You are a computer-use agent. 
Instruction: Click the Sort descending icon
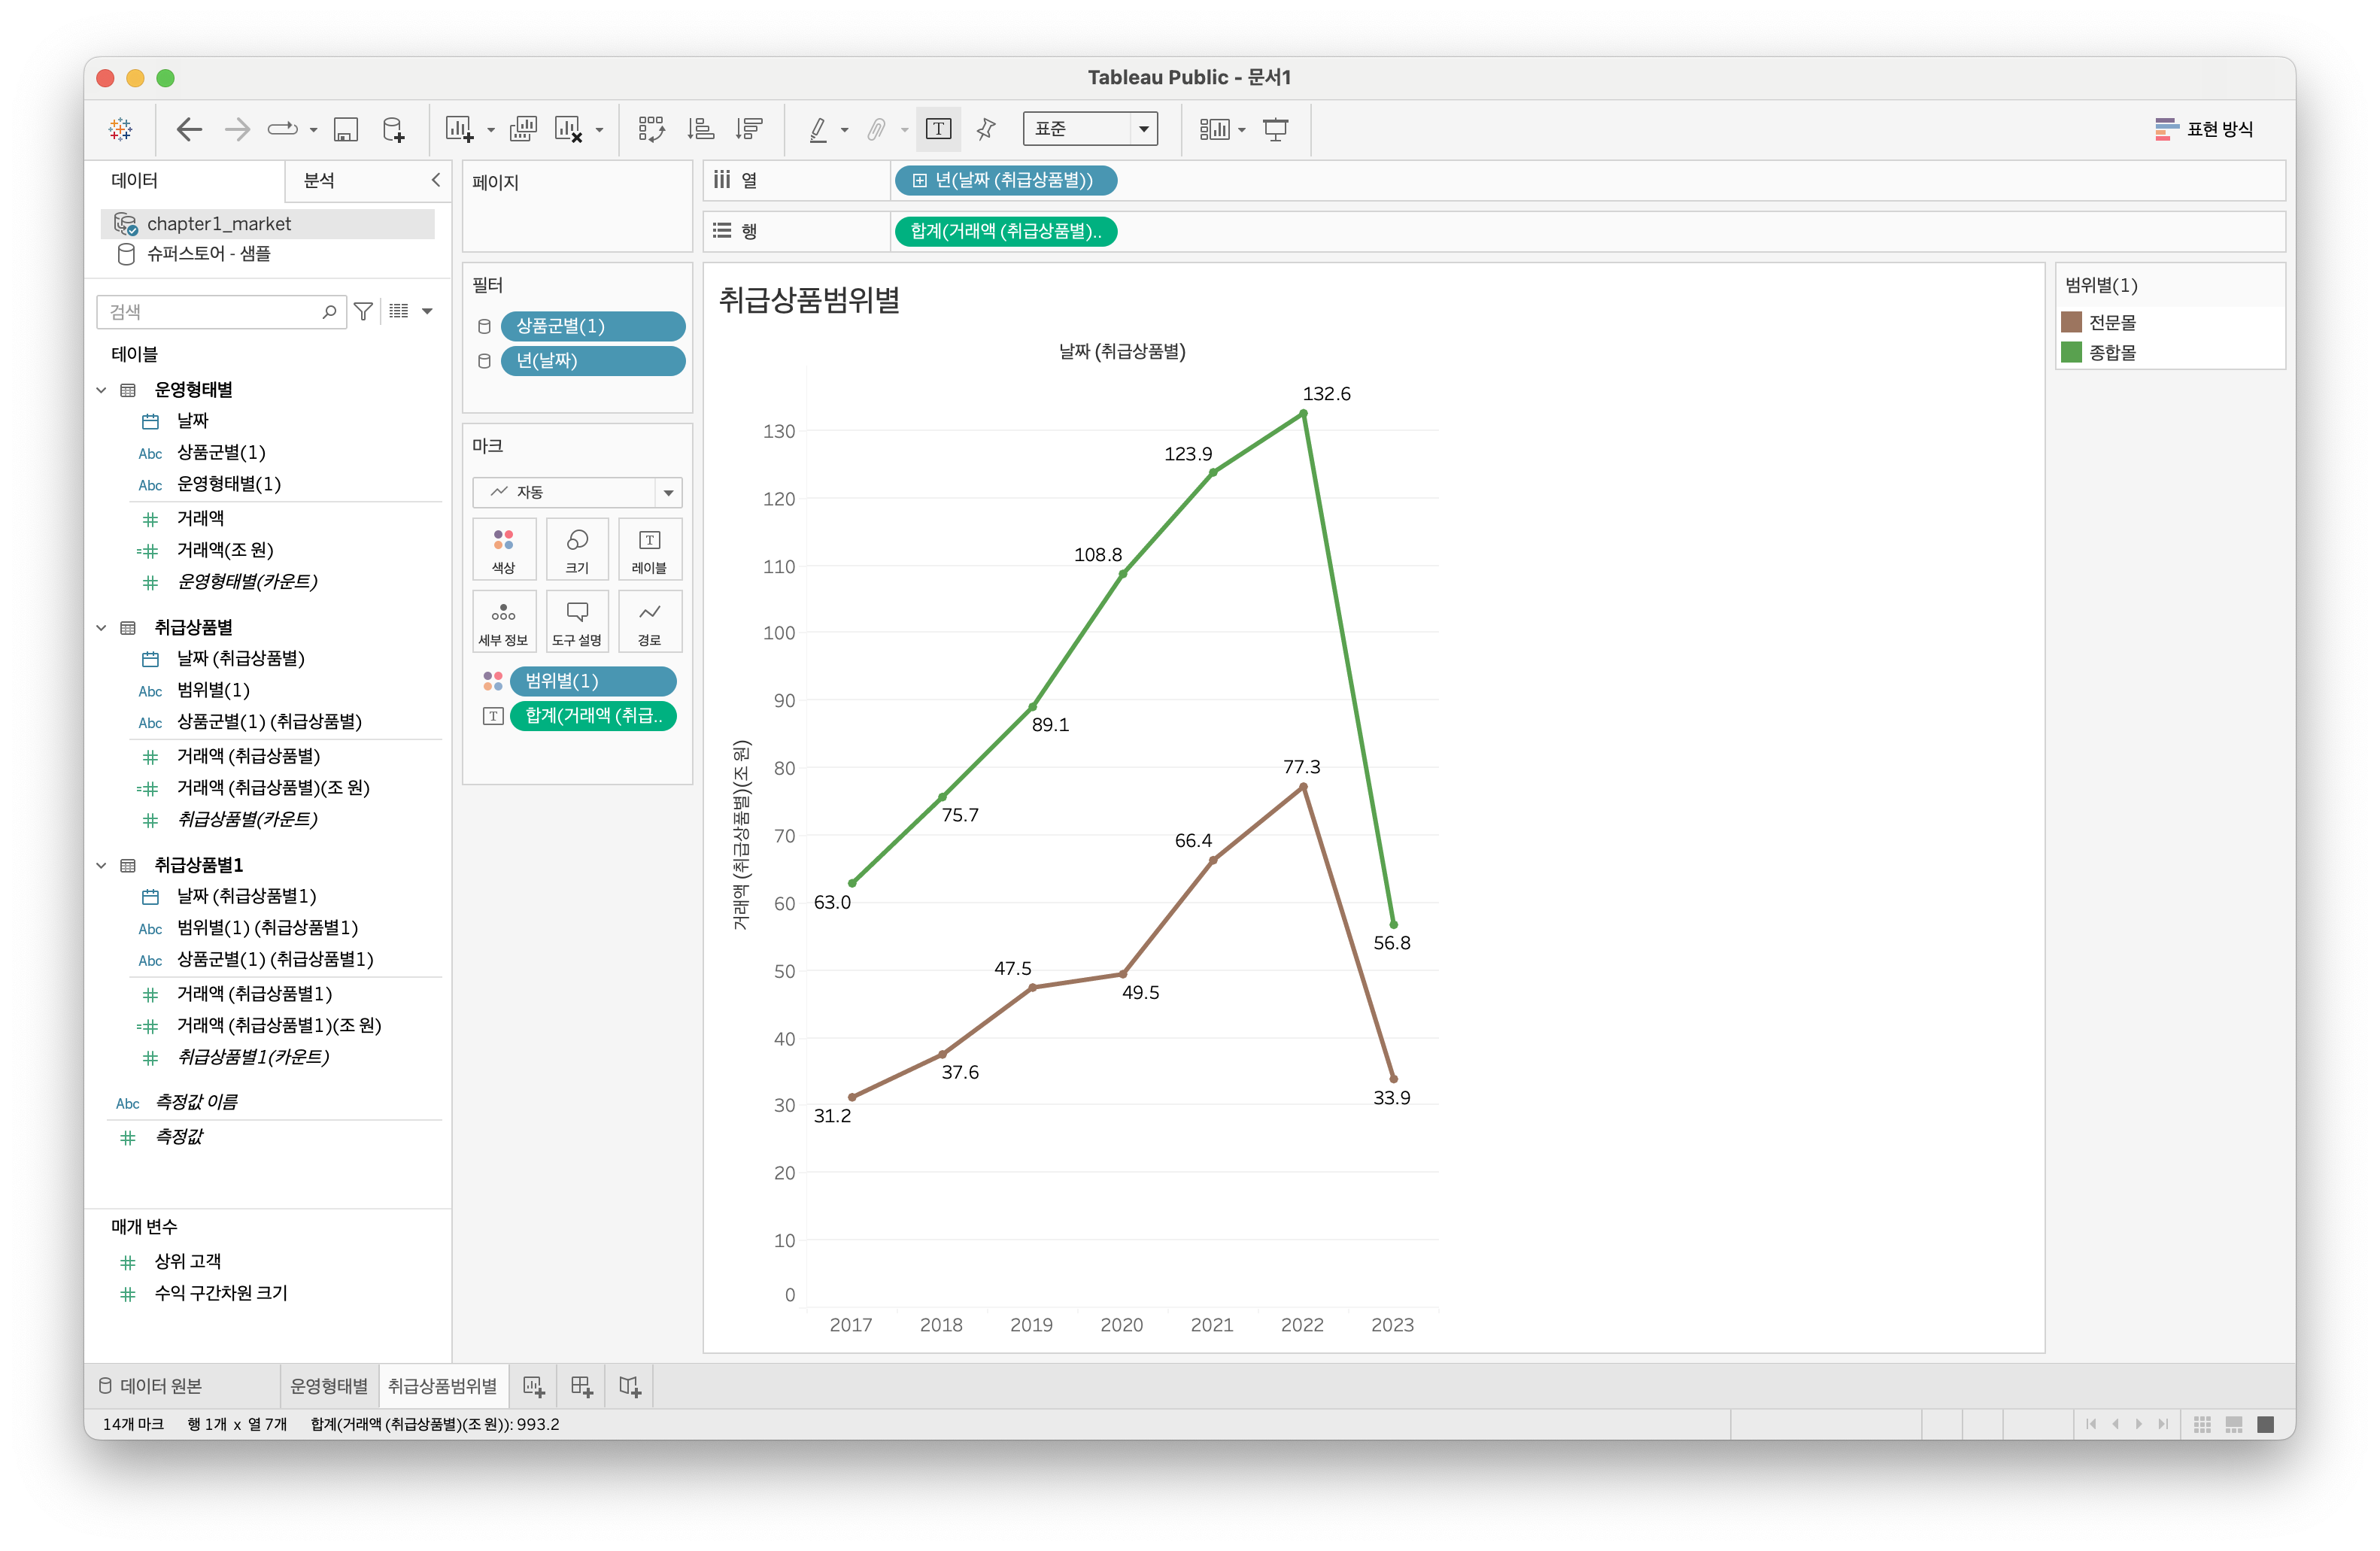point(748,129)
